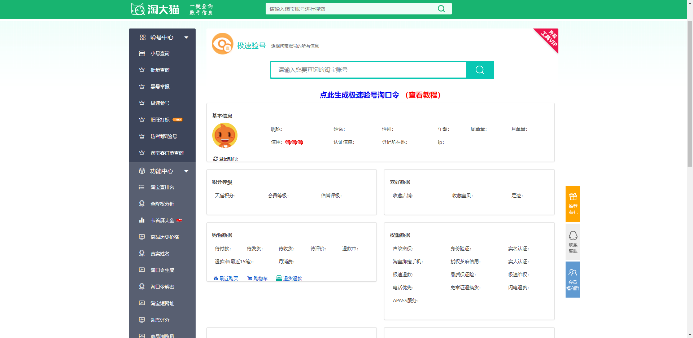Open the 查看教程 tutorial link
Viewport: 693px width, 338px height.
423,95
